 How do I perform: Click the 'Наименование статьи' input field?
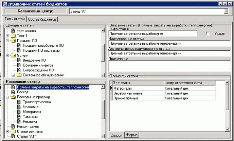point(169,44)
